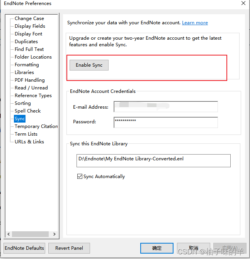Click the horizontal scrollbar thumb in tree panel
250x259 pixels.
pyautogui.click(x=30, y=234)
